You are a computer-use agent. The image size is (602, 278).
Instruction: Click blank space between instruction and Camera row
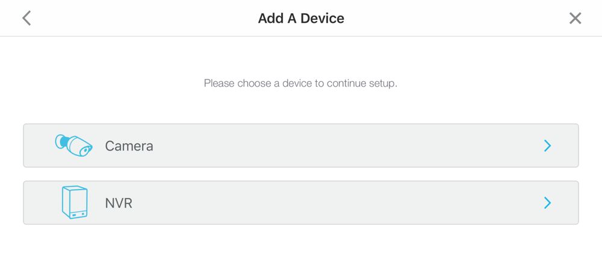pyautogui.click(x=301, y=107)
